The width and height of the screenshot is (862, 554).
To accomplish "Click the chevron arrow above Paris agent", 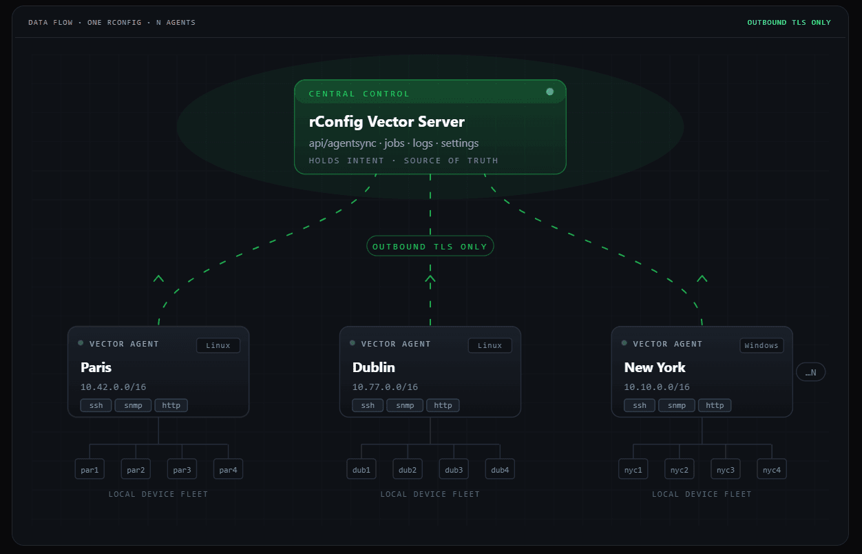I will [158, 278].
